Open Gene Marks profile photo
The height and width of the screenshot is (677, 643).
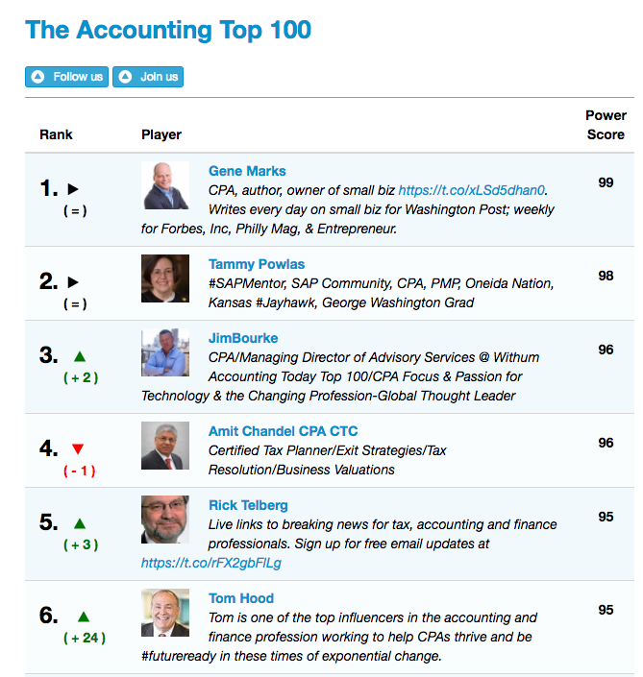(x=165, y=185)
